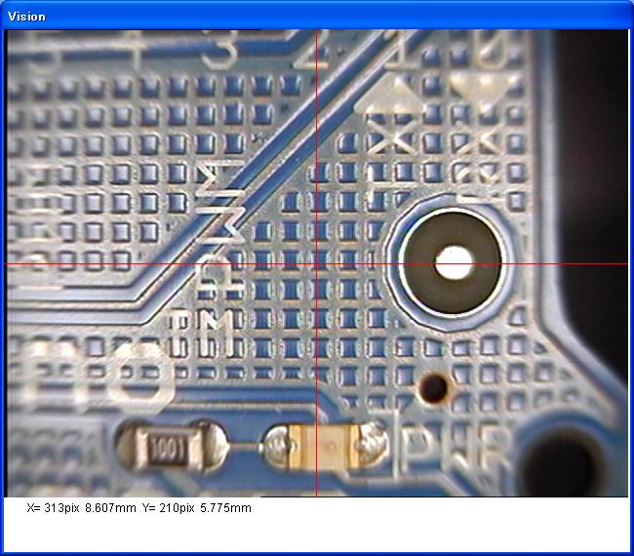634x556 pixels.
Task: Click the red crosshair intersection point
Action: pos(317,264)
